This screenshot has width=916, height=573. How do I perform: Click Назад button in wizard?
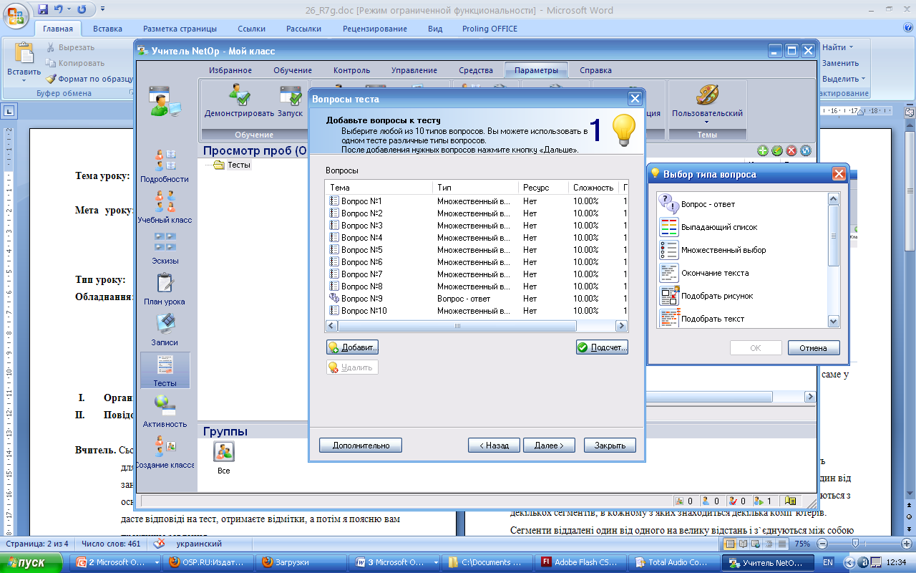(494, 446)
